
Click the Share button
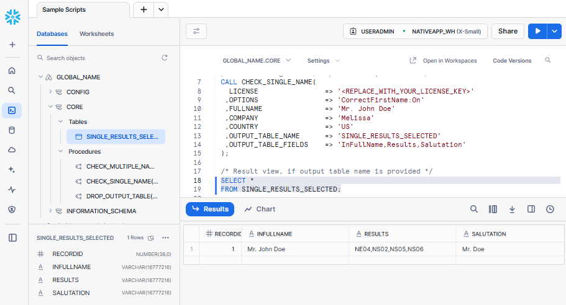pos(508,32)
